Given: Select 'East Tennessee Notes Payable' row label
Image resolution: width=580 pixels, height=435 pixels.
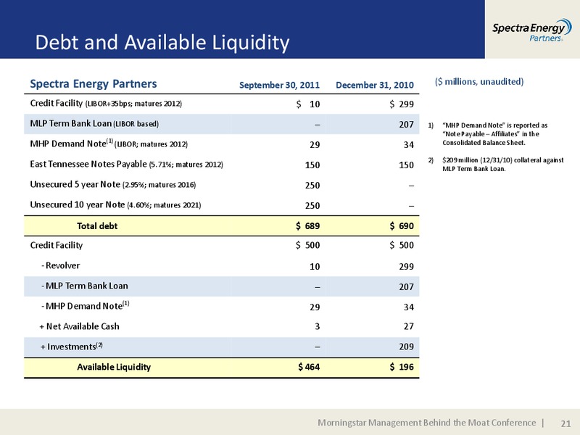Looking at the screenshot, I should click(x=126, y=165).
